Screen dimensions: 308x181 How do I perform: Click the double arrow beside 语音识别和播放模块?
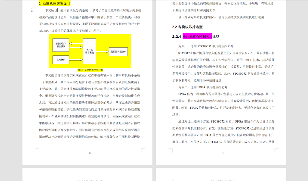(76, 45)
